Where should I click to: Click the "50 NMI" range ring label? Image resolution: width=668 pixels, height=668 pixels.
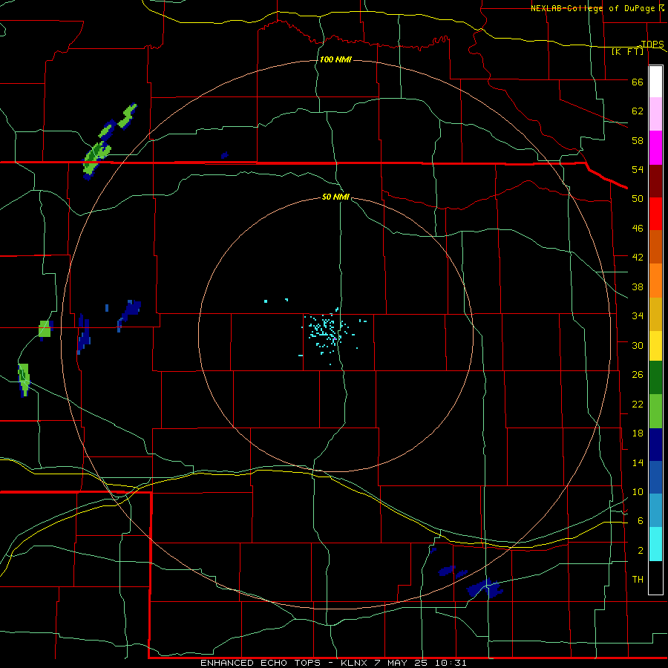(x=335, y=197)
